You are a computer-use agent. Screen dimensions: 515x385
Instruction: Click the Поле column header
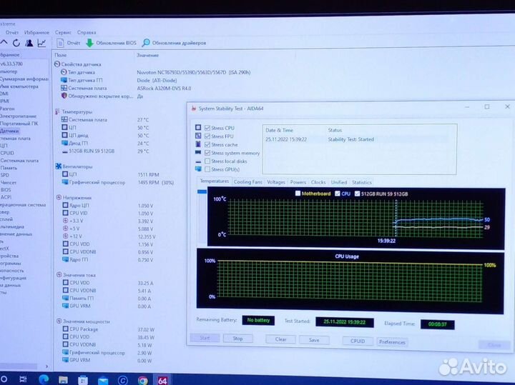[60, 55]
